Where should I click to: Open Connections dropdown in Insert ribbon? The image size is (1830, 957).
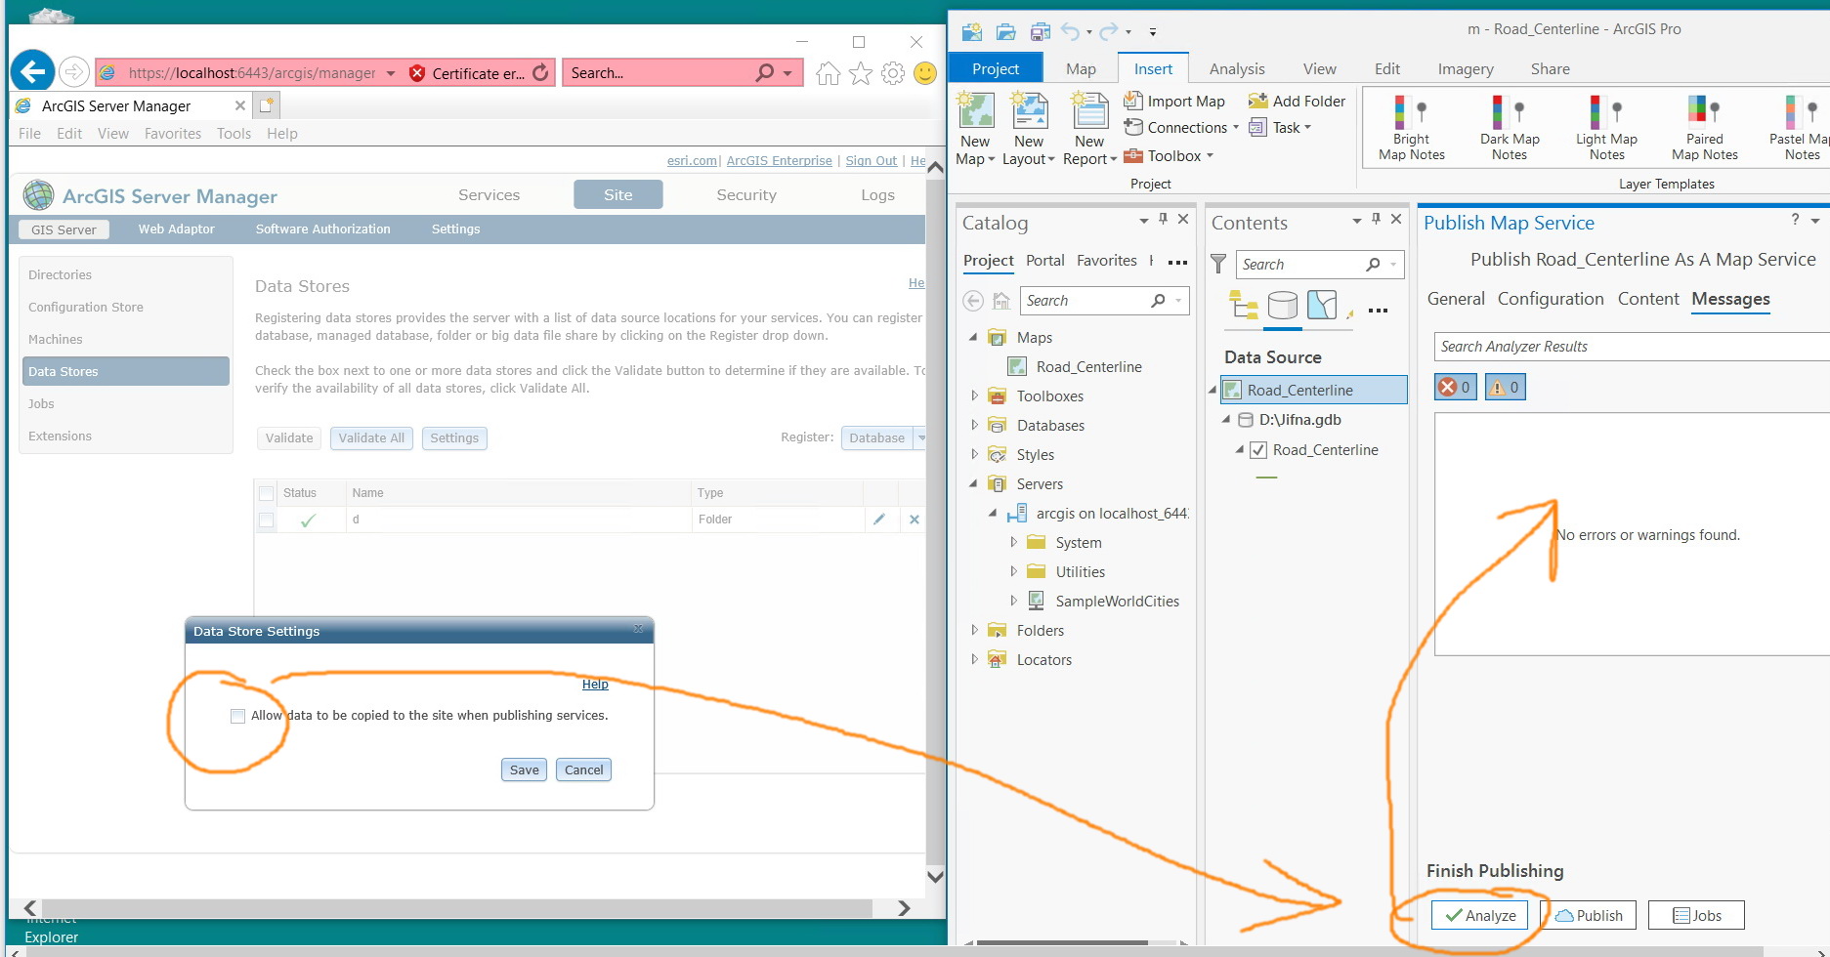1181,128
